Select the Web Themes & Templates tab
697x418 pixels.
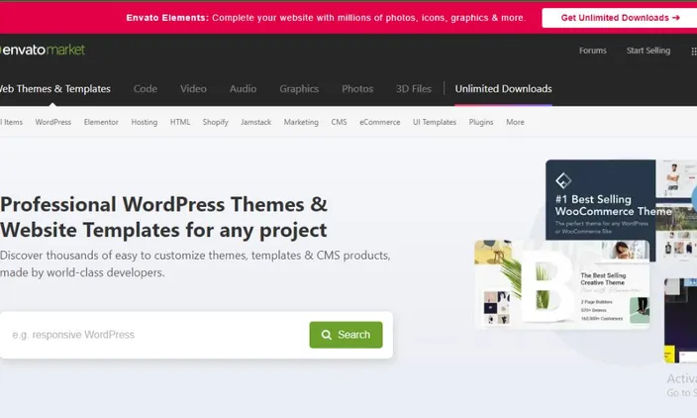click(55, 89)
